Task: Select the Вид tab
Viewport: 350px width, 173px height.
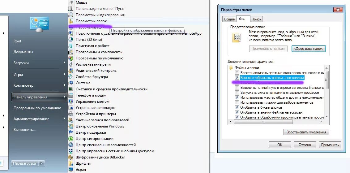Action: (x=241, y=19)
